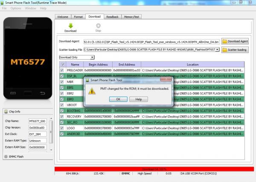Switch to the Readback tab
This screenshot has height=182, width=256.
(112, 17)
